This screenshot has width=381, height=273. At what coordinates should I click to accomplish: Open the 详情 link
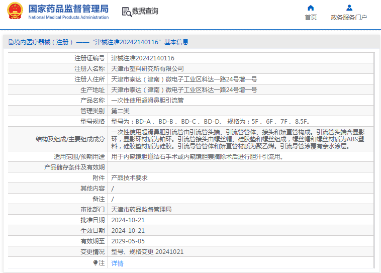pos(117,263)
